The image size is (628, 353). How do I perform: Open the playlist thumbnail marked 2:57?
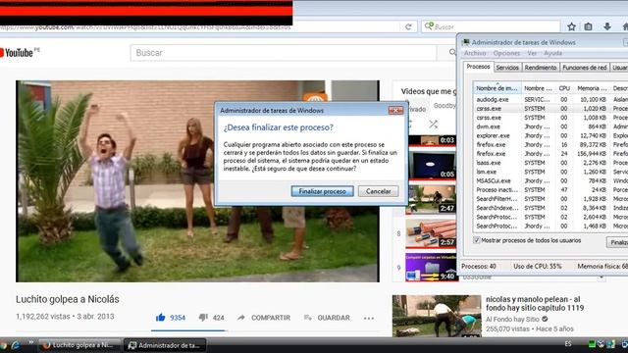point(431,233)
